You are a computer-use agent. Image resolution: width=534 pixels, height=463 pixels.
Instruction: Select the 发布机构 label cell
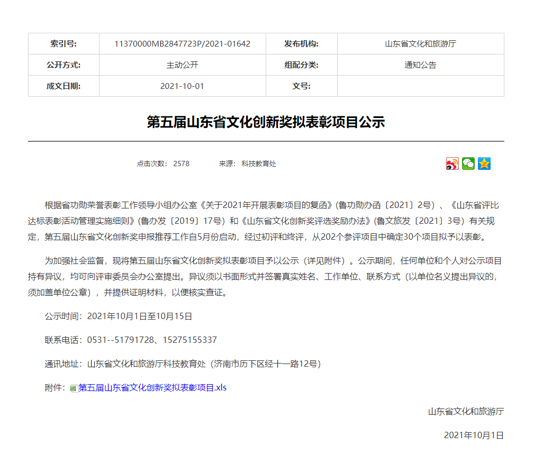(x=301, y=44)
